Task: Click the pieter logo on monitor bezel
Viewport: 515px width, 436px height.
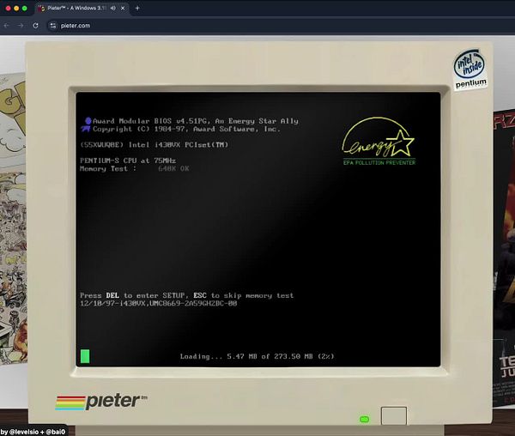Action: click(x=101, y=401)
